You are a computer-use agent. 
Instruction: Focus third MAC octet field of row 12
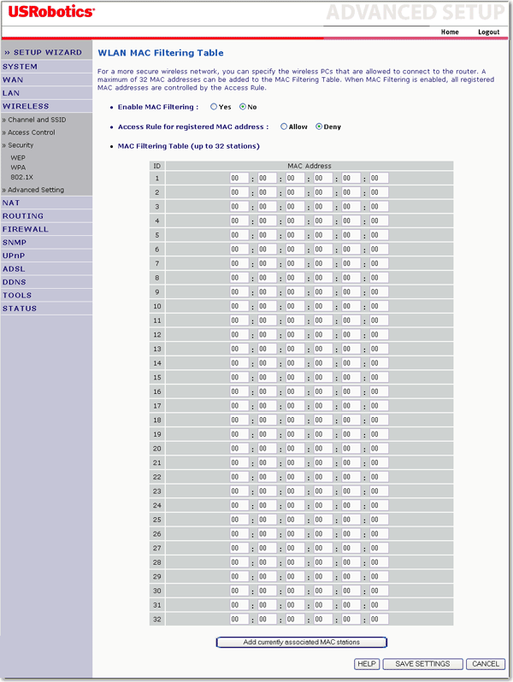tap(295, 334)
